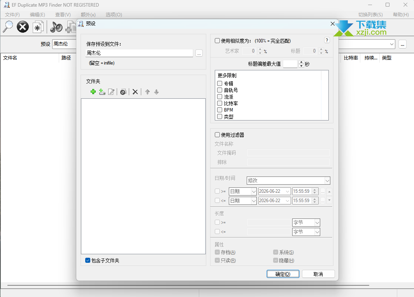Click the 类型 column header
The image size is (414, 297).
(x=386, y=58)
